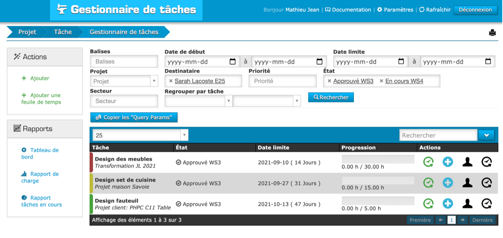Click green clock icon for Design set de cuisine
The image size is (503, 238).
[x=428, y=183]
